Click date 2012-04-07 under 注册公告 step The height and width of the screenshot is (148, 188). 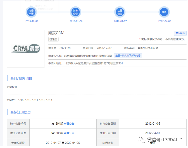pyautogui.click(x=120, y=21)
